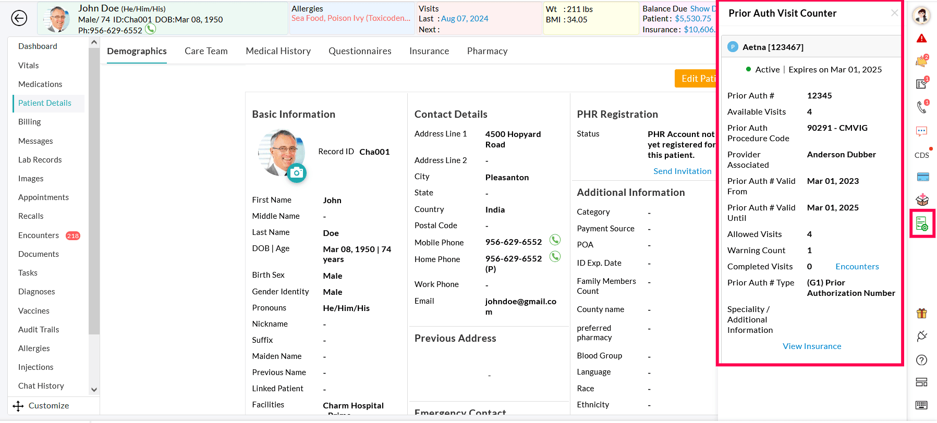Image resolution: width=937 pixels, height=423 pixels.
Task: Open the Prior Auth Visit Counter icon
Action: pos(921,223)
